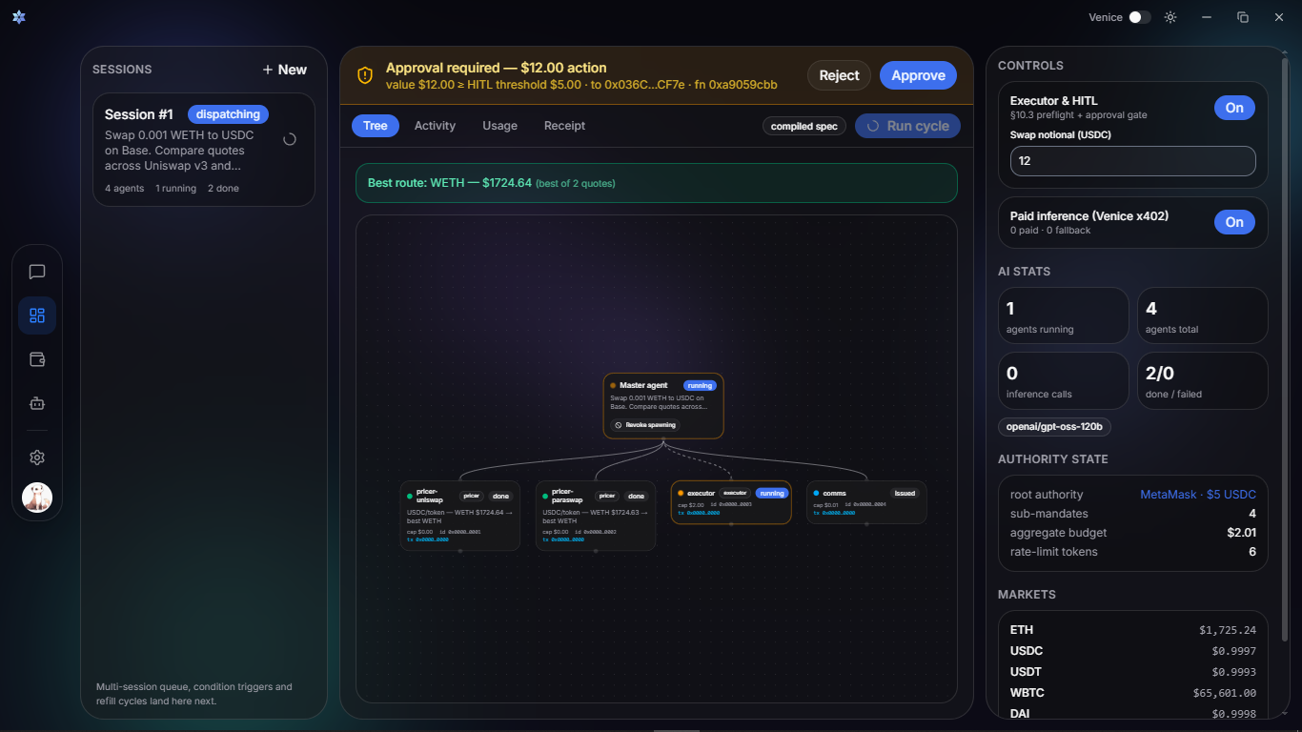
Task: Select the executor node
Action: [731, 502]
